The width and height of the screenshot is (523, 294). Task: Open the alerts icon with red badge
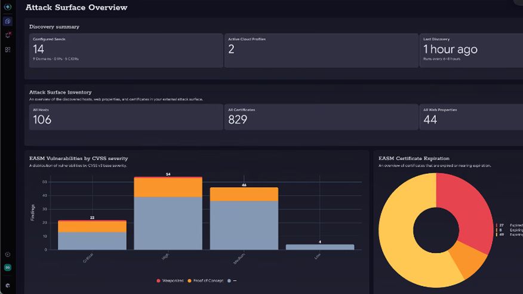8,35
